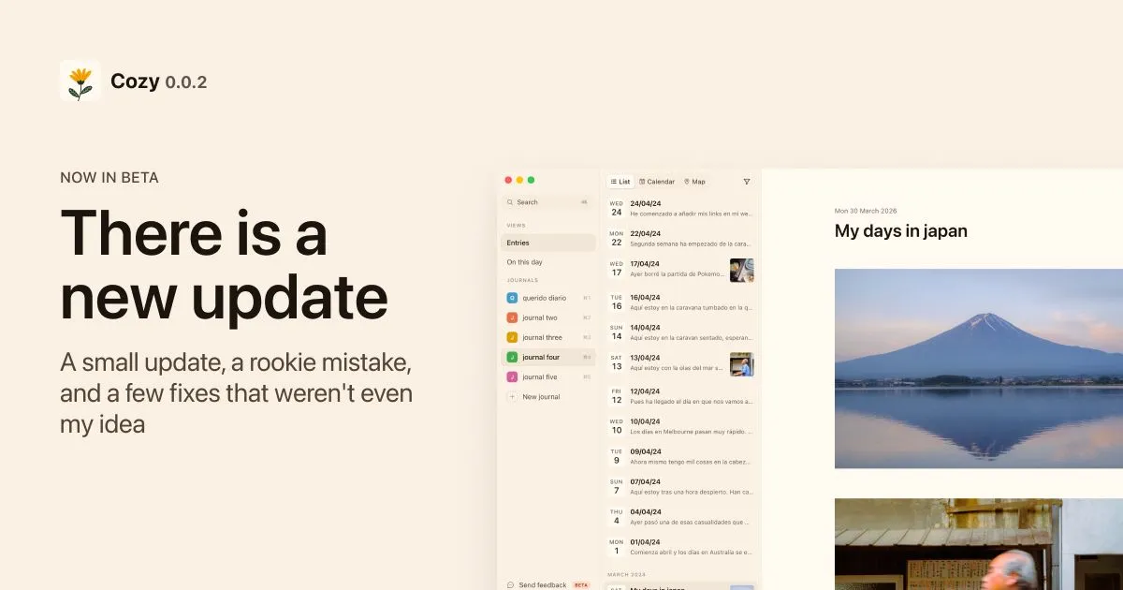
Task: Select journal four in the sidebar
Action: click(547, 357)
